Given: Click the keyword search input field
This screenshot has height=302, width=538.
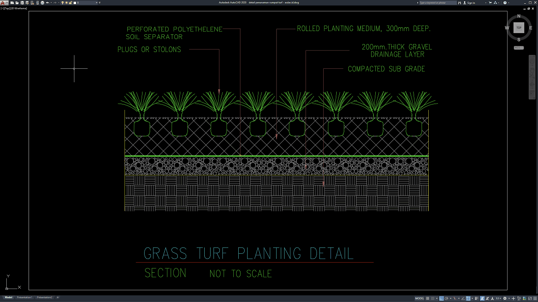Looking at the screenshot, I should pyautogui.click(x=438, y=3).
